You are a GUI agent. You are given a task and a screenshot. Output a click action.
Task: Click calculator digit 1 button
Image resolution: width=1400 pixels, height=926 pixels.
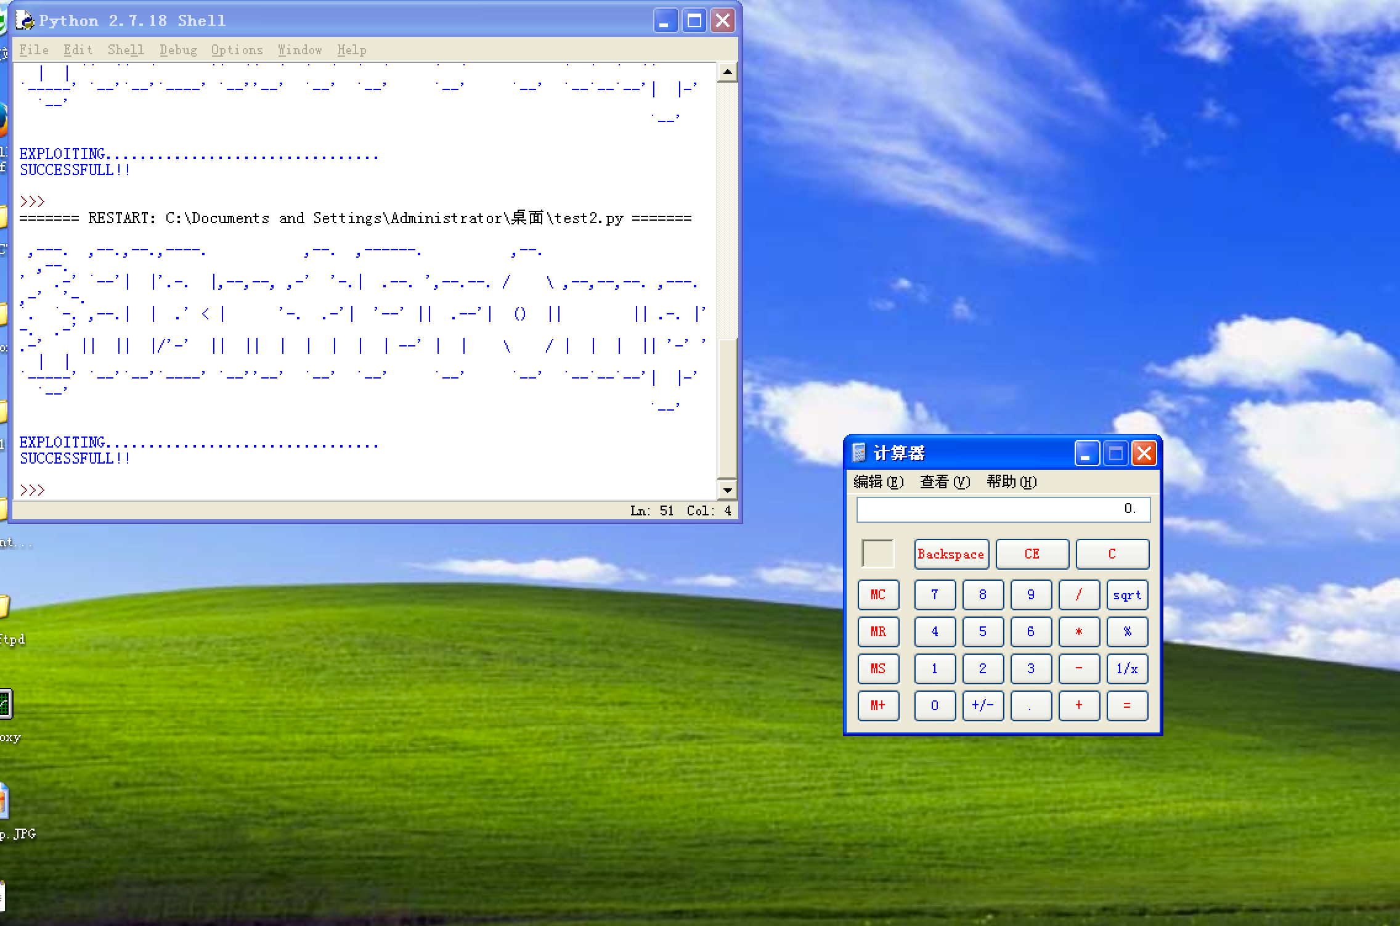pos(935,669)
